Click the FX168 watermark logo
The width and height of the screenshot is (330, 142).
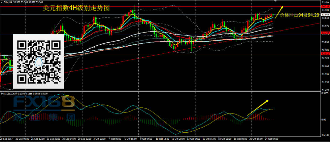tap(44, 104)
